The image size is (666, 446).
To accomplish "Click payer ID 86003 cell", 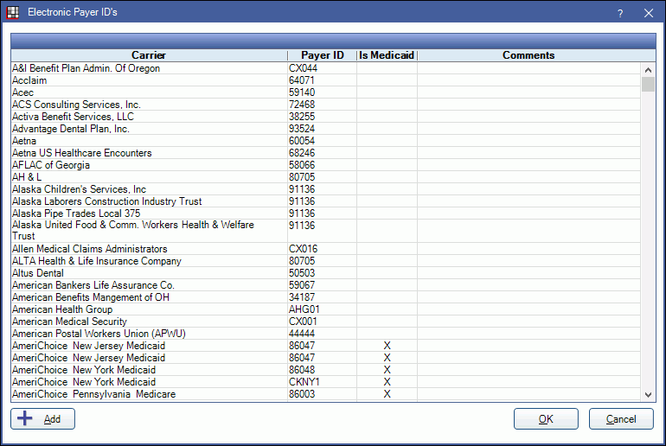I will pos(322,394).
